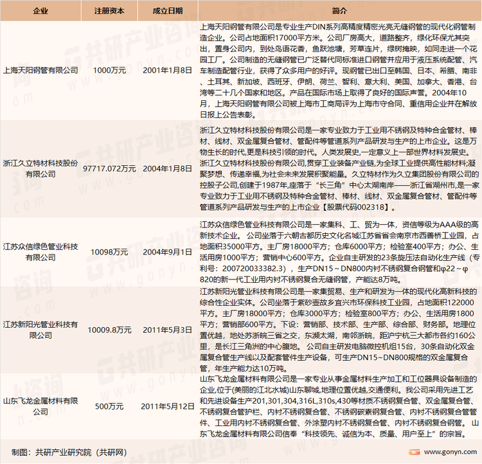Viewport: 482px width, 464px height.
Task: Open the www.gonyn.com link in the footer
Action: tap(451, 452)
